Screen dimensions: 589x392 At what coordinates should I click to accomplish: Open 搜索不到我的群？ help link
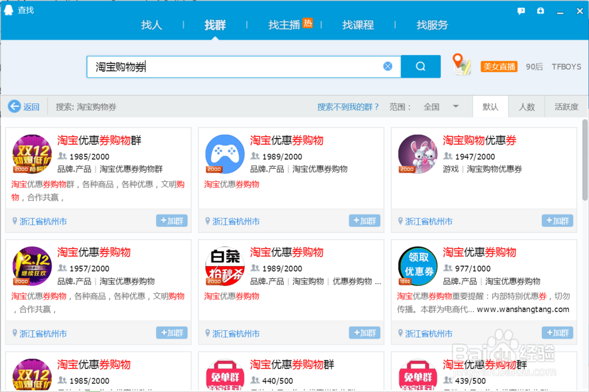[348, 107]
